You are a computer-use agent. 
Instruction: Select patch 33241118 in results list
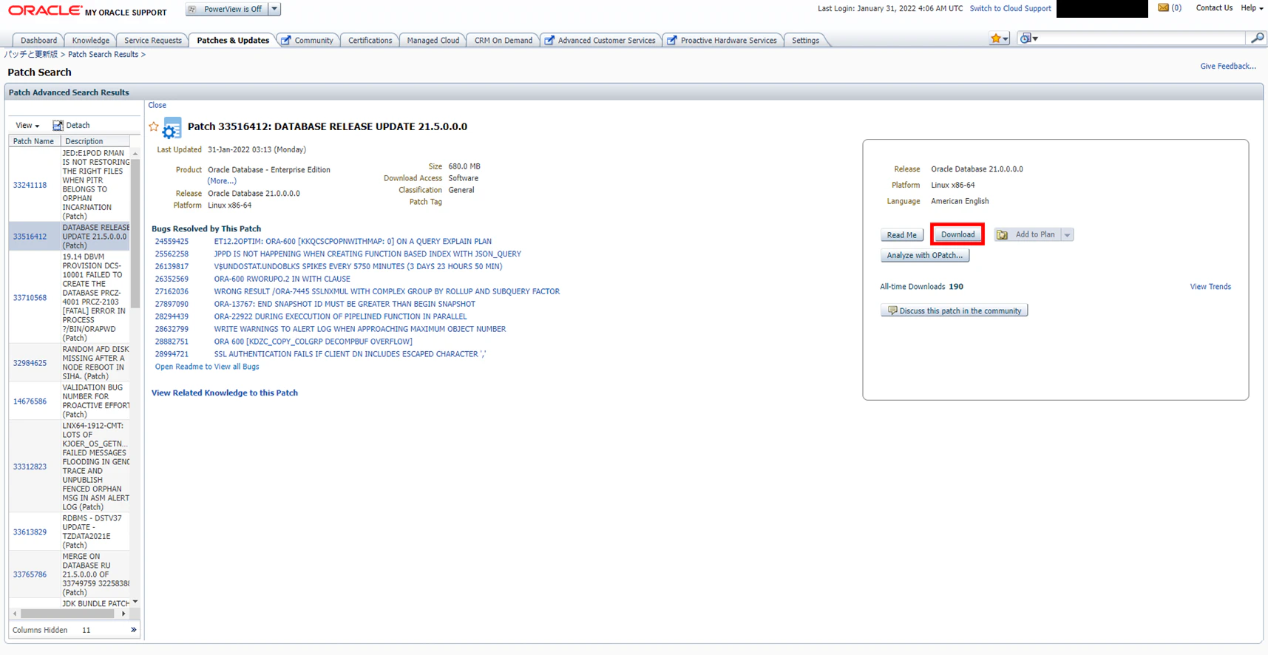click(x=30, y=185)
